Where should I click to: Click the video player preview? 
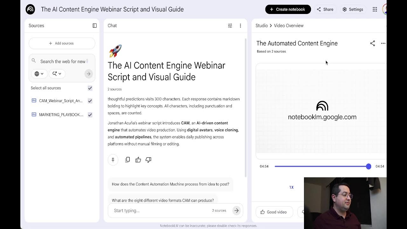(321, 111)
